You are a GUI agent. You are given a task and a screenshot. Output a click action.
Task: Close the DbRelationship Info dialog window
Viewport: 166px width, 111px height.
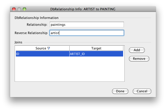pos(14,9)
